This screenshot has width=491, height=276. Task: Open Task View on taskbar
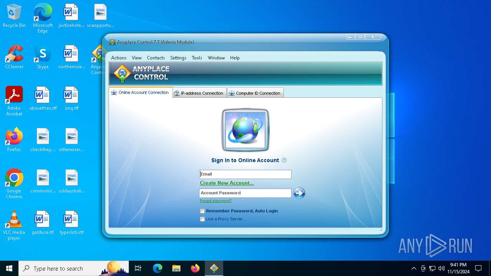(x=138, y=268)
